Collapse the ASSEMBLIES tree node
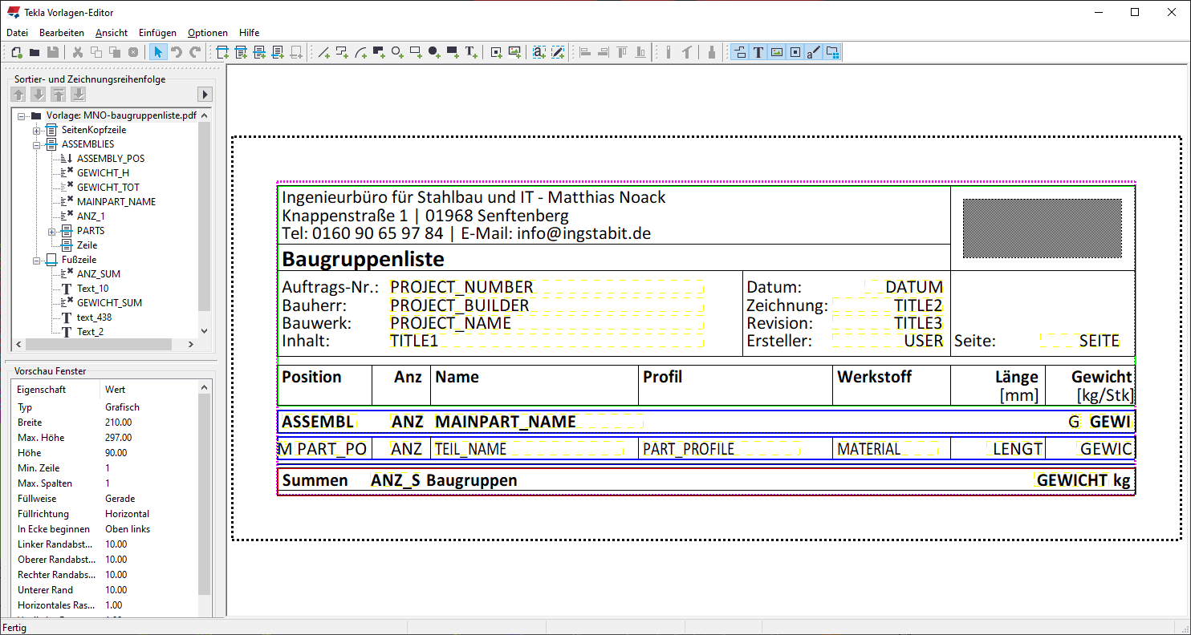Viewport: 1191px width, 635px height. point(36,144)
